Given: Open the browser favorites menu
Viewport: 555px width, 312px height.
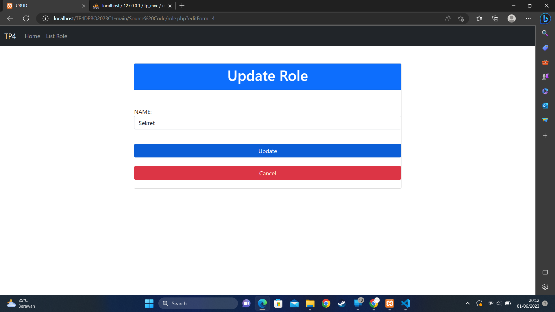Looking at the screenshot, I should point(479,18).
